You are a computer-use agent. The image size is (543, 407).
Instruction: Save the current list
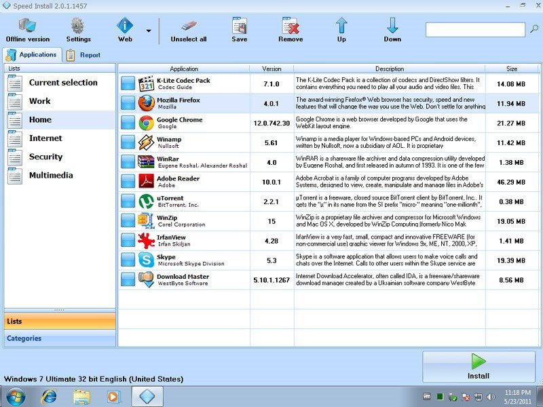240,31
